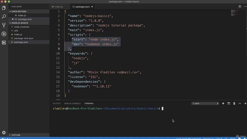247x139 pixels.
Task: Click the minimap code overview
Action: 234,13
